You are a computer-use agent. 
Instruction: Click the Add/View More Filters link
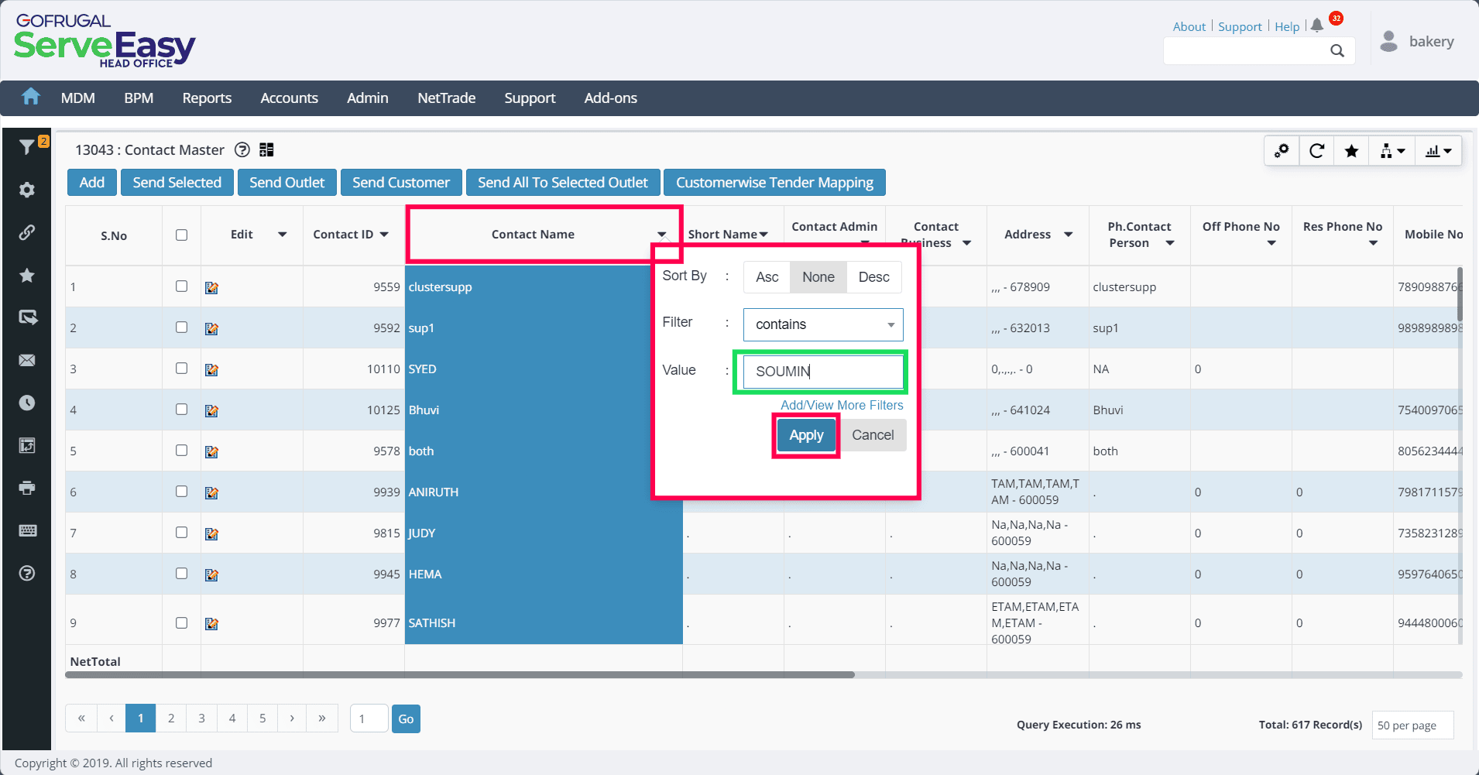point(842,405)
